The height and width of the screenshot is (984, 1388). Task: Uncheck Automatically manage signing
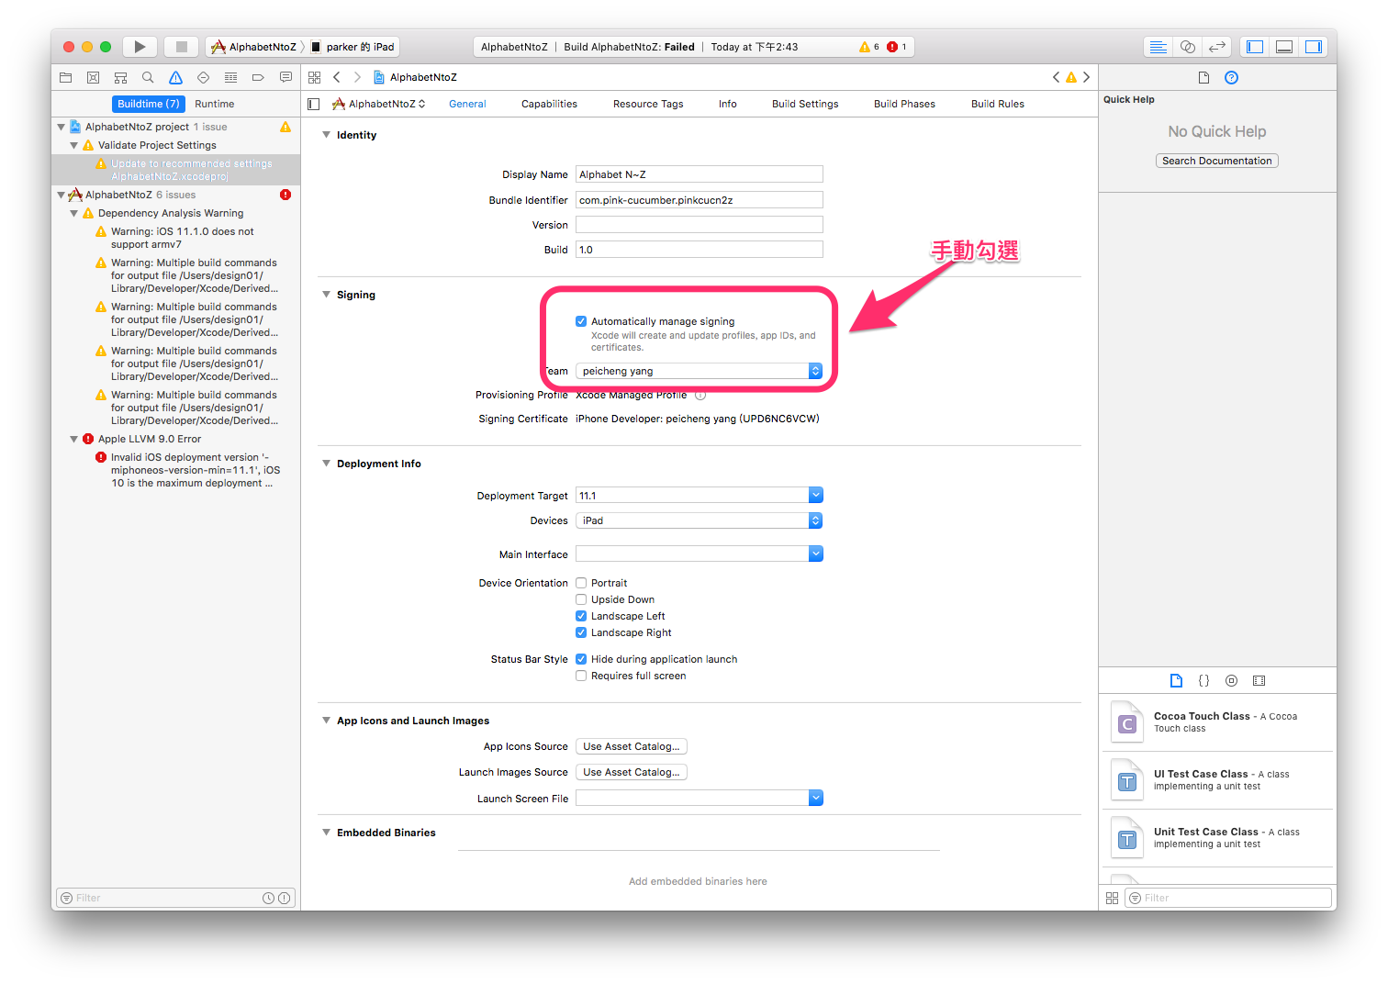pyautogui.click(x=581, y=321)
